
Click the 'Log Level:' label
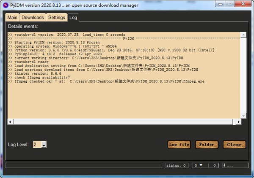pyautogui.click(x=18, y=144)
